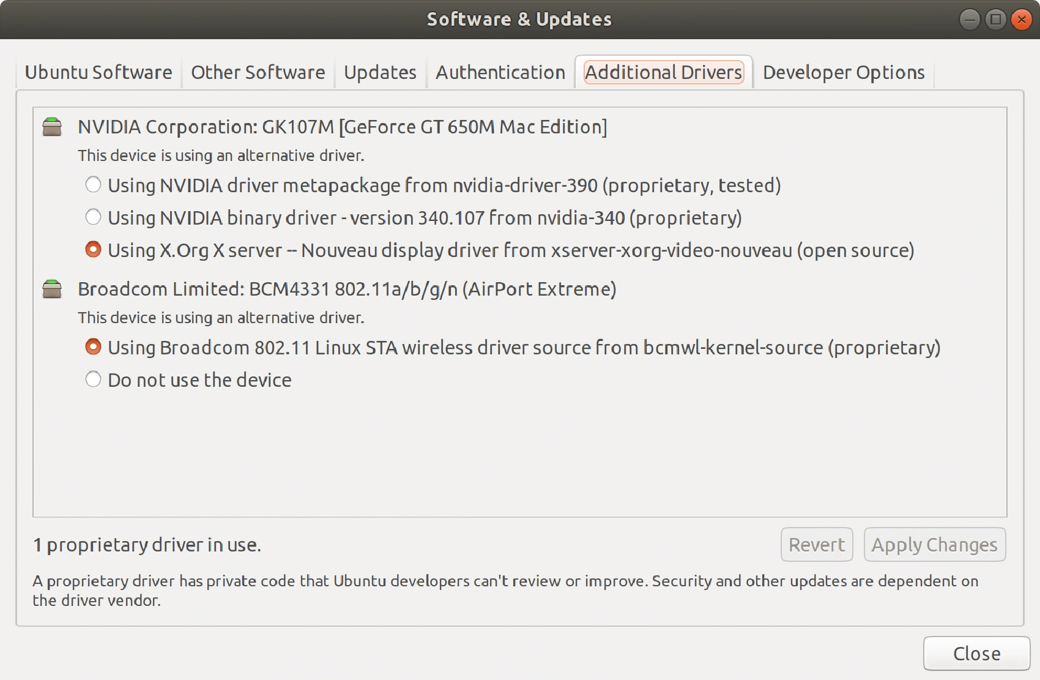Viewport: 1040px width, 680px height.
Task: Select the nvidia-driver-390 metapackage option
Action: click(93, 185)
